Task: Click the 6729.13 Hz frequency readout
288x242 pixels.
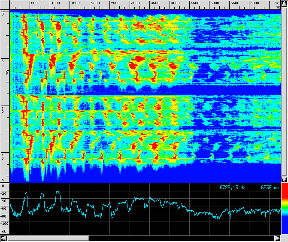Action: [x=233, y=188]
